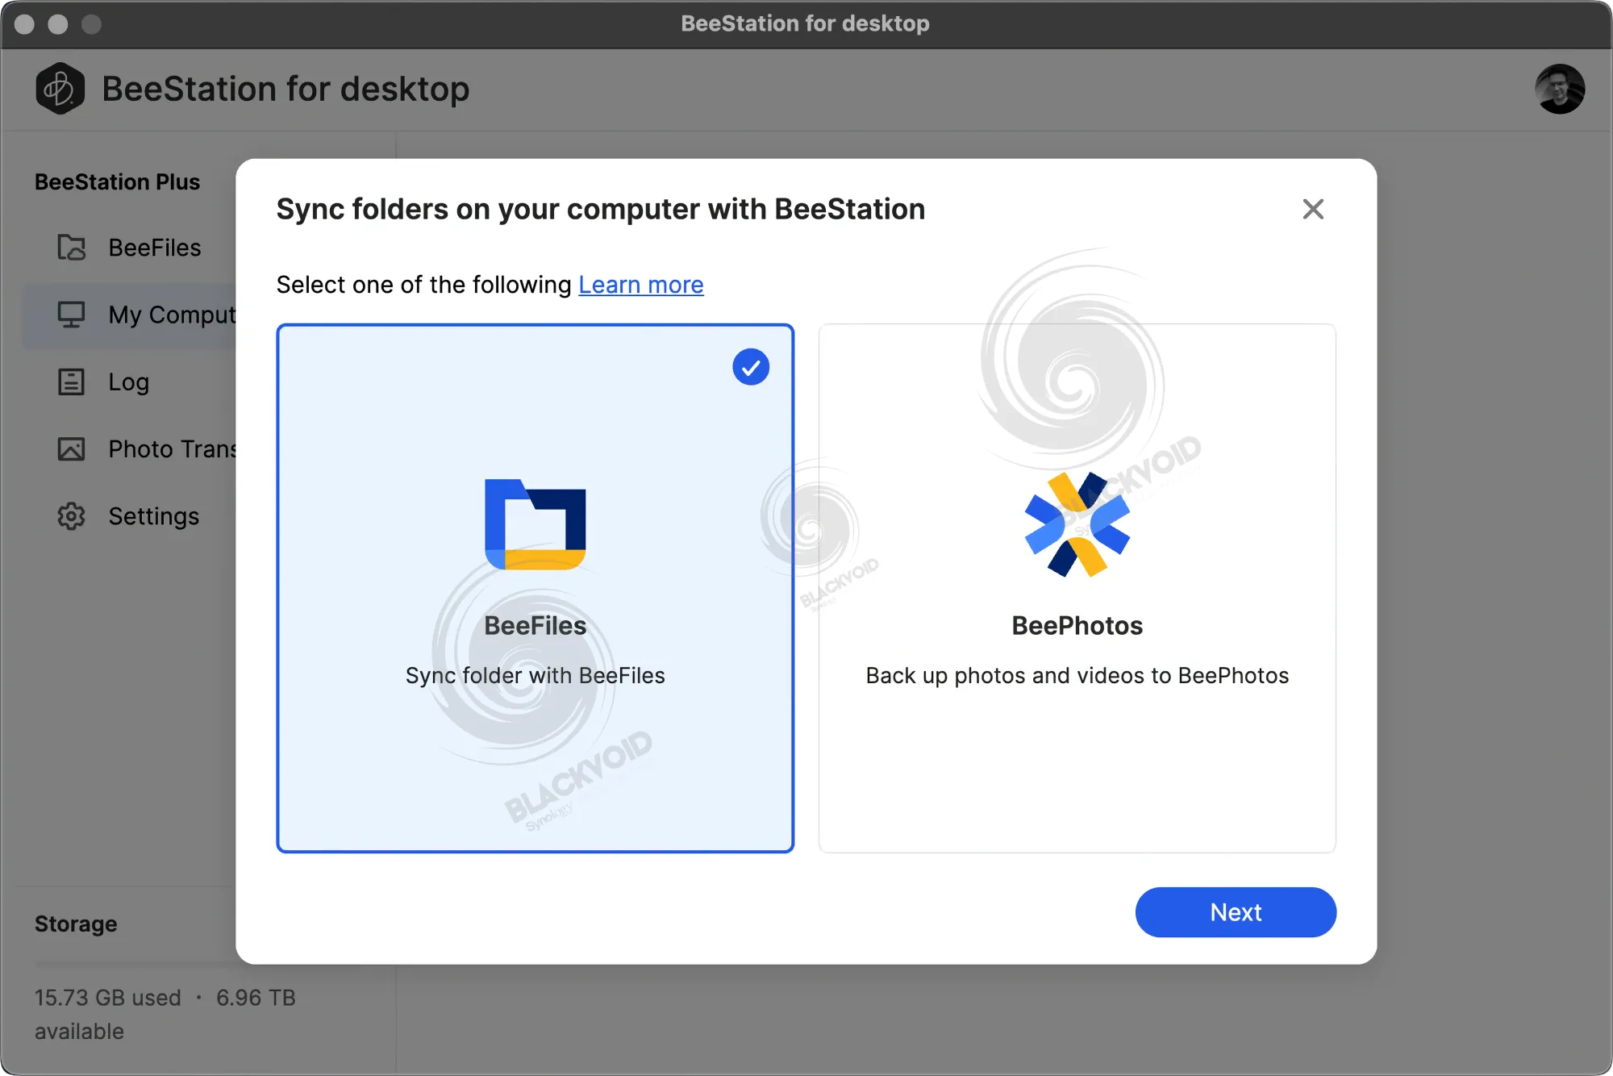Open the Learn more link
This screenshot has height=1076, width=1613.
pyautogui.click(x=641, y=285)
